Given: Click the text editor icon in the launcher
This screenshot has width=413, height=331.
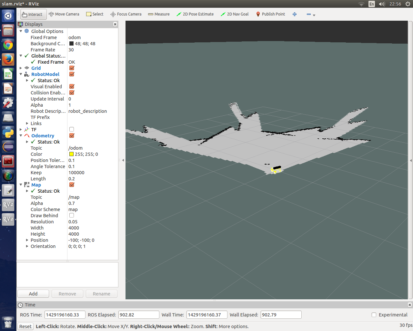Looking at the screenshot, I should pyautogui.click(x=8, y=190).
